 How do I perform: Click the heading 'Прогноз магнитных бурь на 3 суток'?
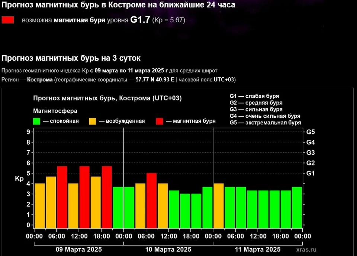[71, 58]
